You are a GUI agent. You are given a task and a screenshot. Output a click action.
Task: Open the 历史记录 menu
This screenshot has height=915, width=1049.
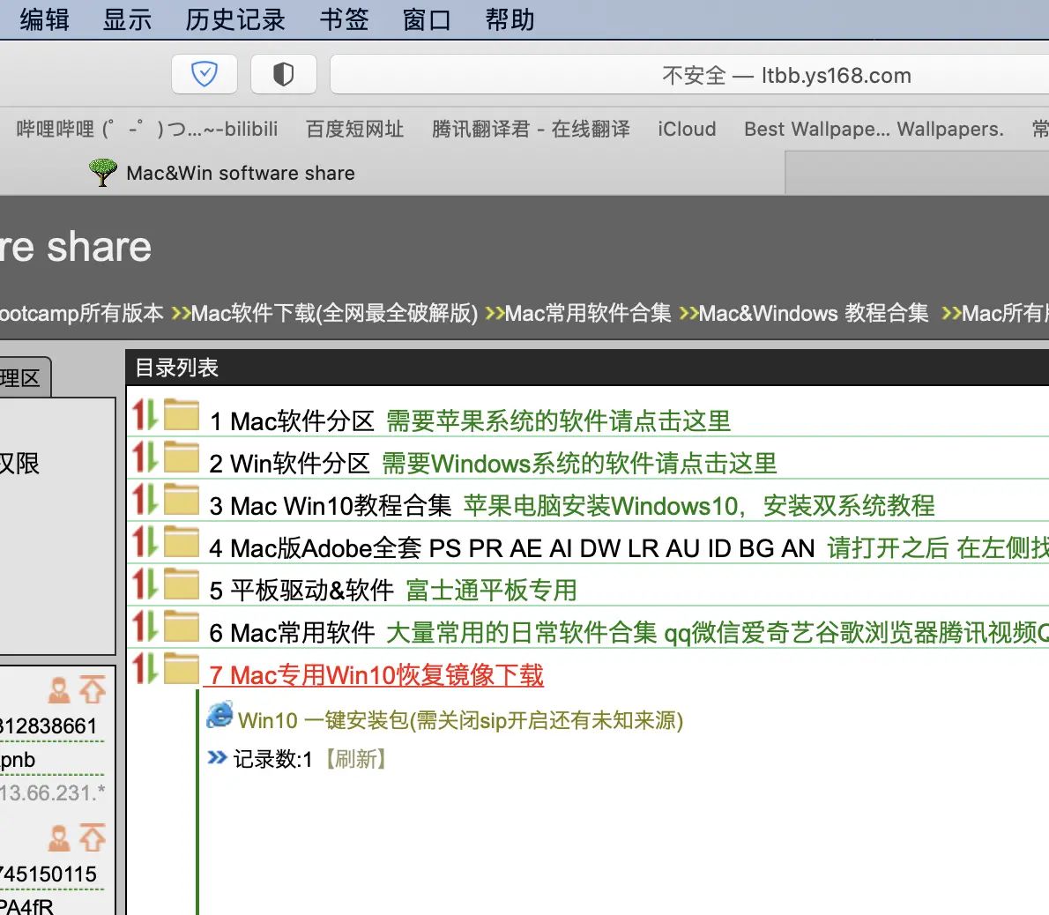pyautogui.click(x=235, y=19)
